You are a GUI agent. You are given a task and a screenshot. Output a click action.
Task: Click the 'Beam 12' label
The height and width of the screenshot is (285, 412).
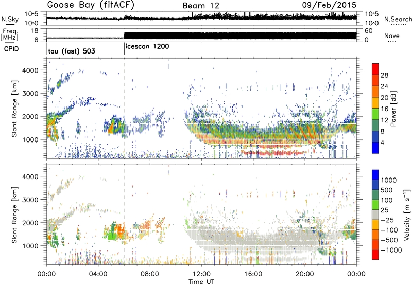tap(201, 6)
